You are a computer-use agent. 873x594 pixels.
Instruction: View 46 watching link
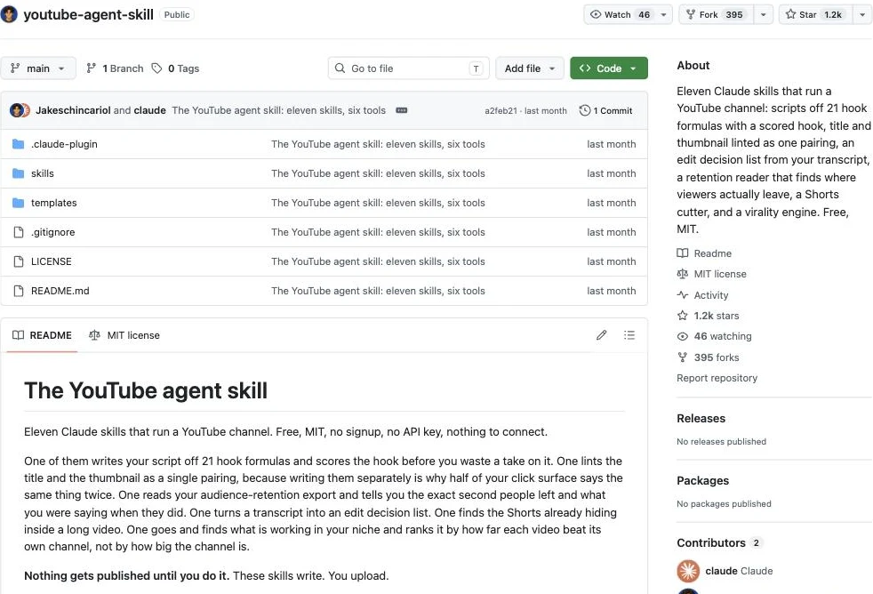(x=715, y=336)
